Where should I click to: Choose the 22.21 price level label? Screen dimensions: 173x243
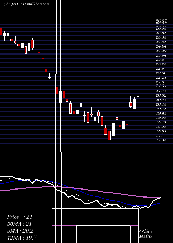point(162,77)
